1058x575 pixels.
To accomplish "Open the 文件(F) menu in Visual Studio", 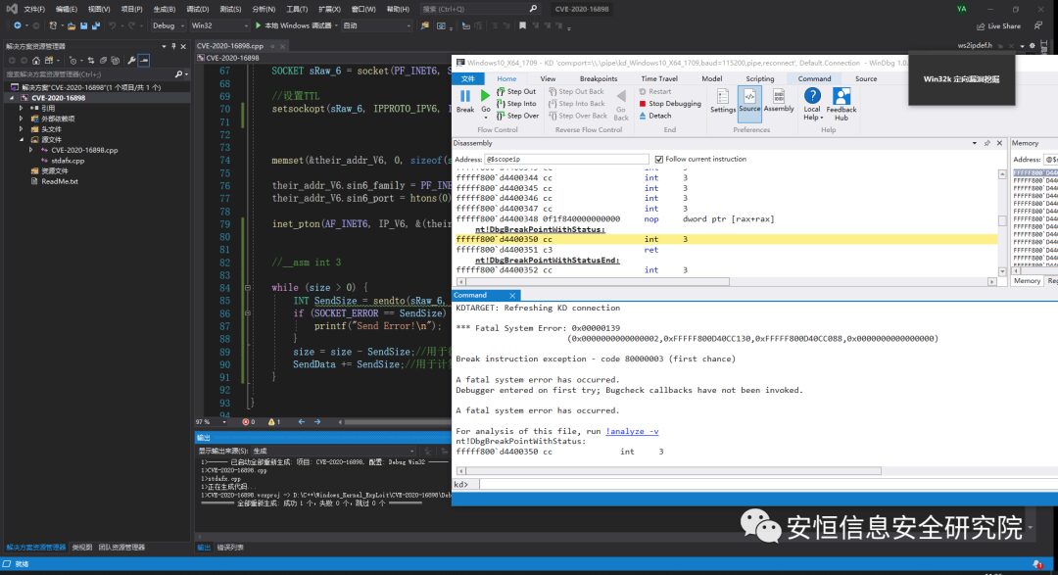I will click(33, 10).
